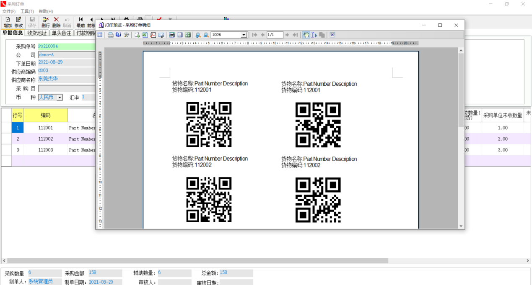Switch to the 收货地址 tab

(x=36, y=33)
